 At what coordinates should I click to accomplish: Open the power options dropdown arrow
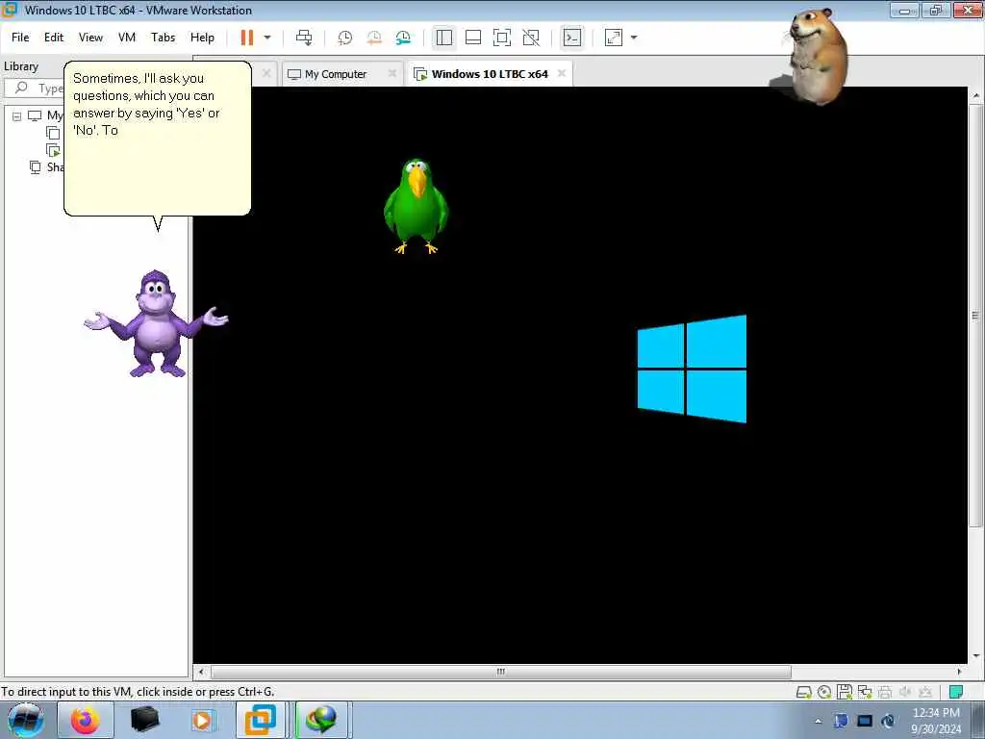click(x=267, y=38)
